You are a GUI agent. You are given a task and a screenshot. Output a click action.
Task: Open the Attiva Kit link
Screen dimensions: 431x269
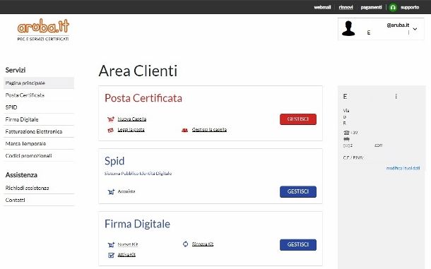126,255
